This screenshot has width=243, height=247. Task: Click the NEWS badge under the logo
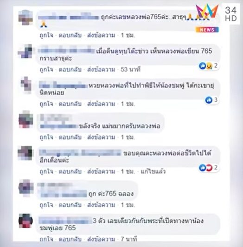(x=207, y=30)
